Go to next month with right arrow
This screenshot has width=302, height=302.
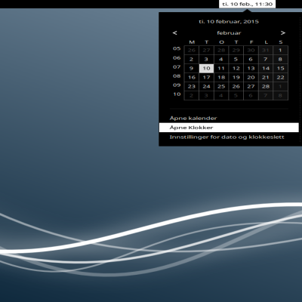pyautogui.click(x=283, y=33)
